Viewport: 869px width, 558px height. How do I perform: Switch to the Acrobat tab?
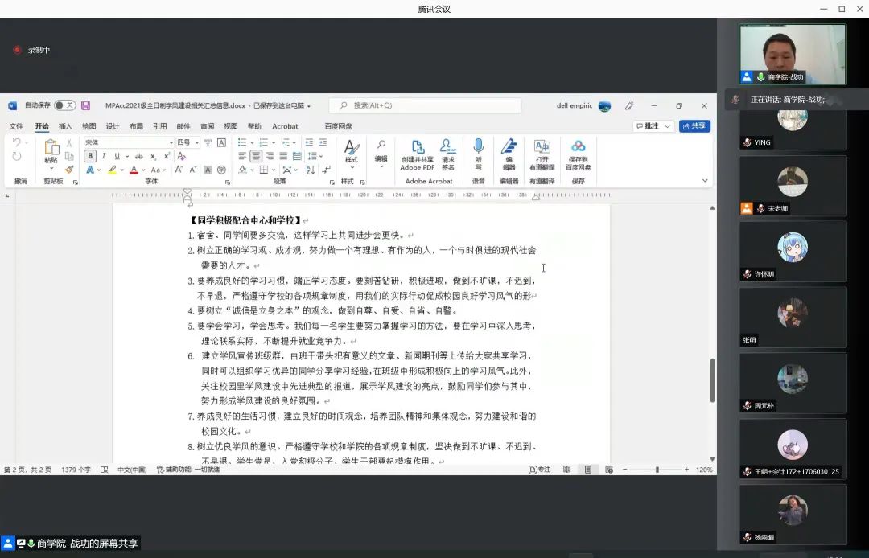tap(285, 126)
